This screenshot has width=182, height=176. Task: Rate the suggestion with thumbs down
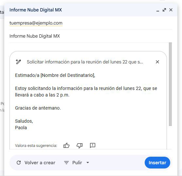[x=80, y=146]
